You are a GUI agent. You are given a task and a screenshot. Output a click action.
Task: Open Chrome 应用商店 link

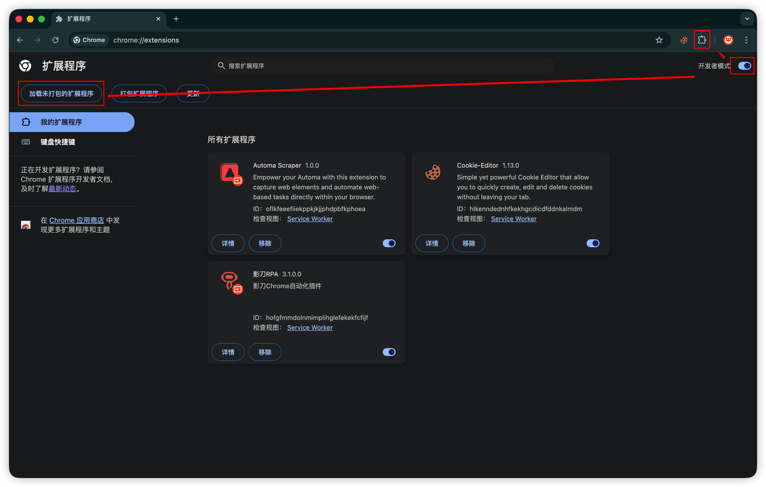click(77, 220)
